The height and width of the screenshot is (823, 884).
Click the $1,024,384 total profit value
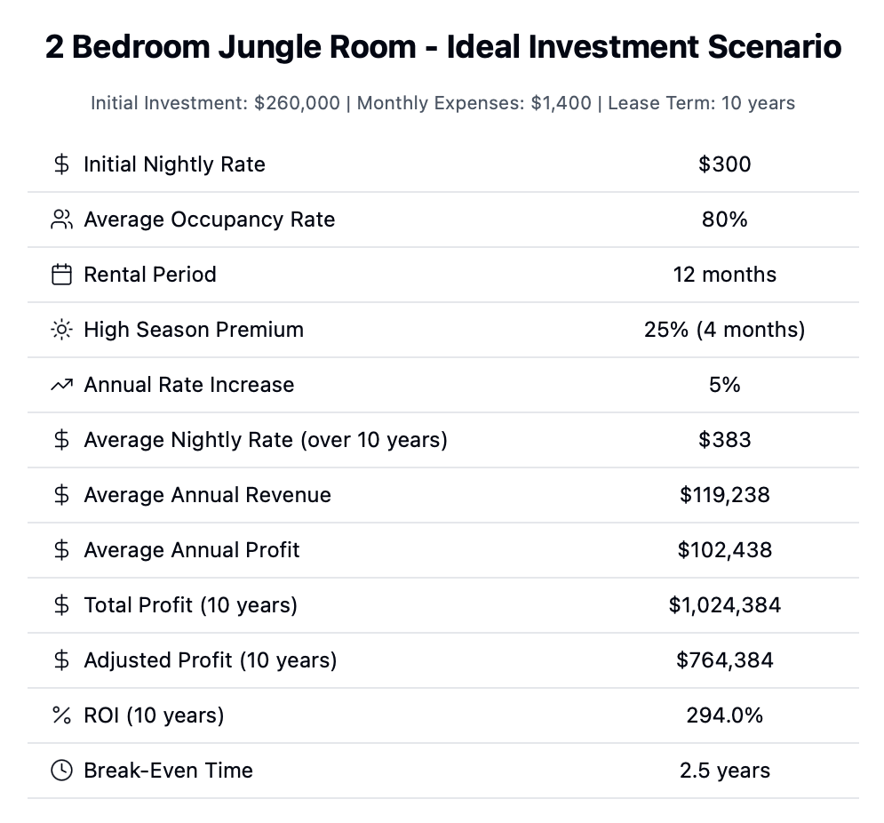724,605
